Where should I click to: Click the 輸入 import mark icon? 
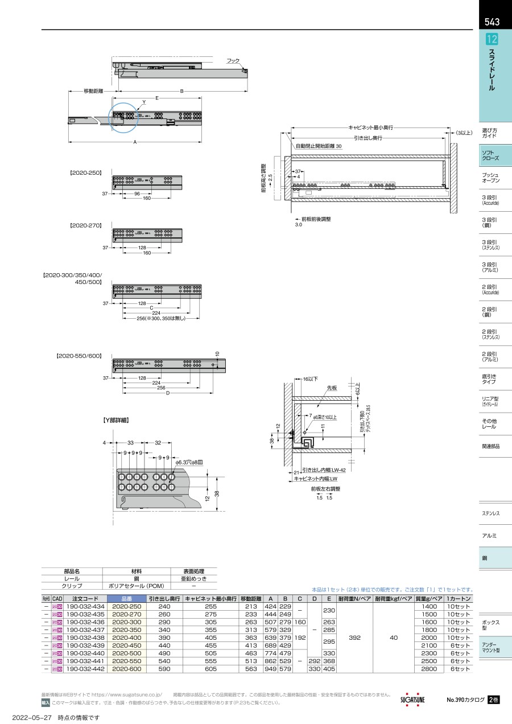coord(46,703)
